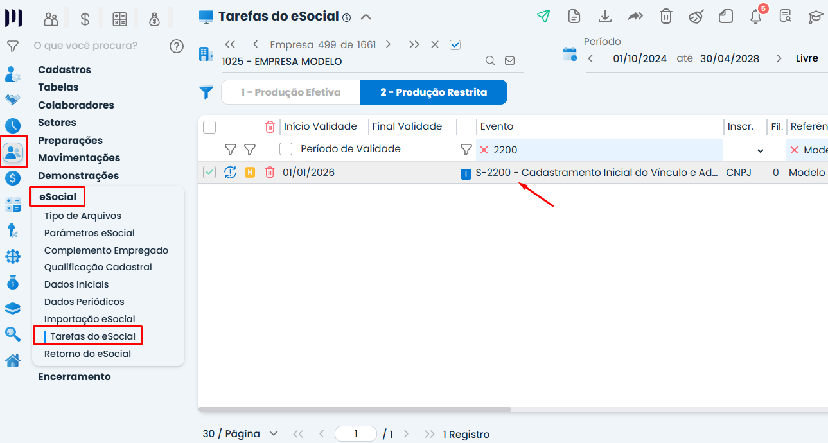This screenshot has width=828, height=443.
Task: Open the graduation cap training icon
Action: (816, 17)
